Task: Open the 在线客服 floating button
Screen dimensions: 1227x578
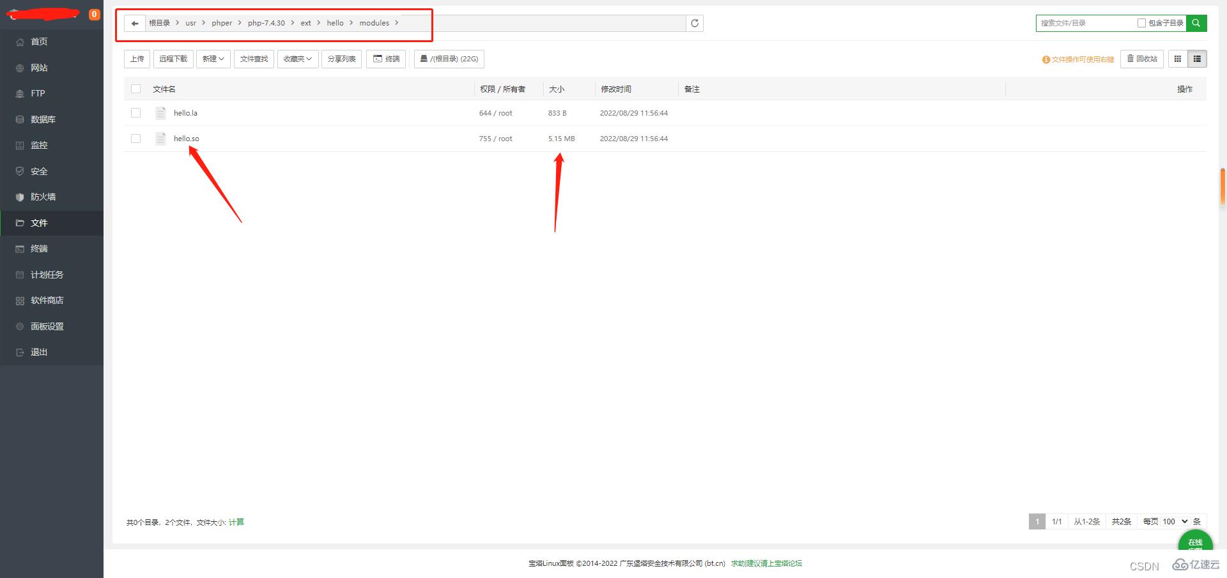Action: (1195, 542)
